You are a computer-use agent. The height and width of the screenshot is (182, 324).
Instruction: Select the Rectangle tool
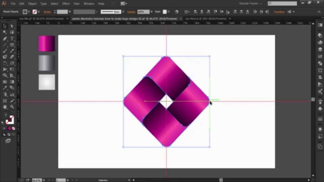click(12, 45)
